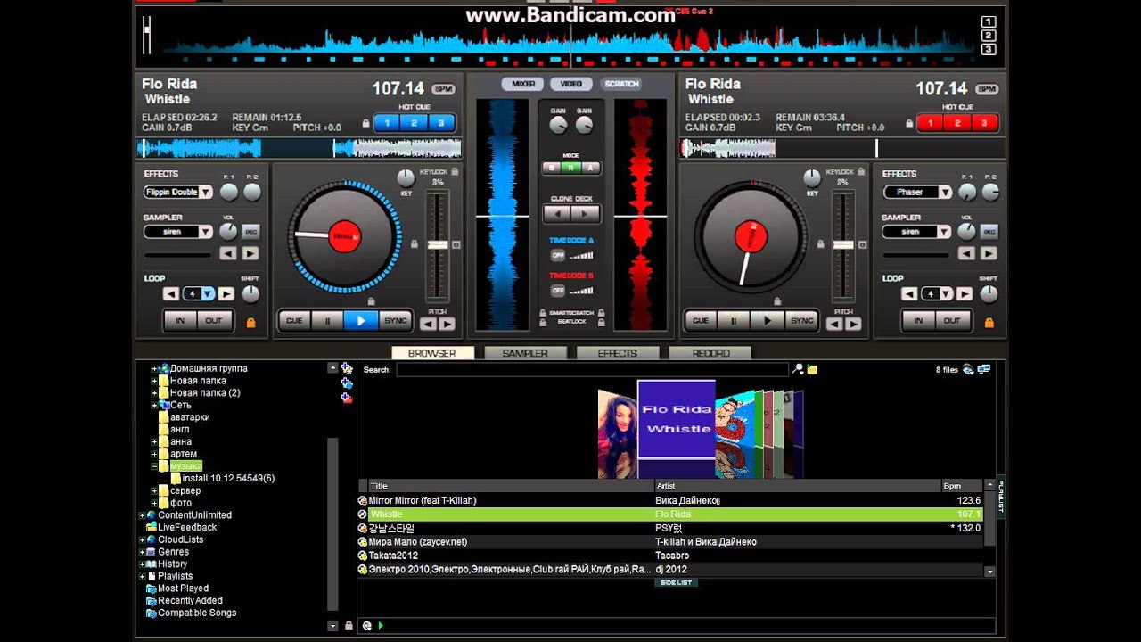This screenshot has height=642, width=1141.
Task: Select mode A in the mixer
Action: click(589, 168)
